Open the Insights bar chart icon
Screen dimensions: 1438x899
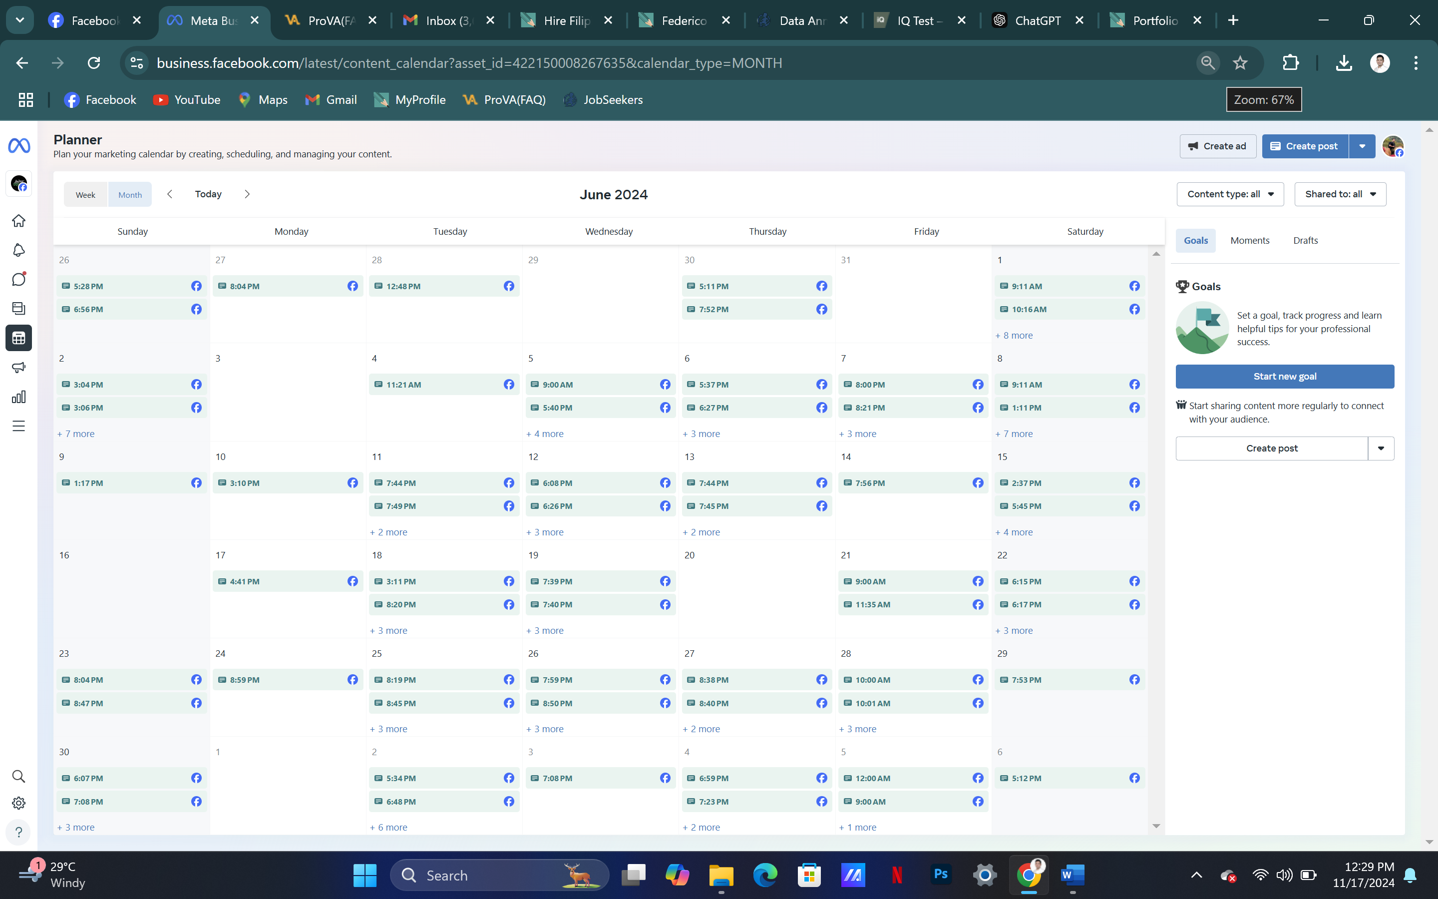[x=18, y=397]
